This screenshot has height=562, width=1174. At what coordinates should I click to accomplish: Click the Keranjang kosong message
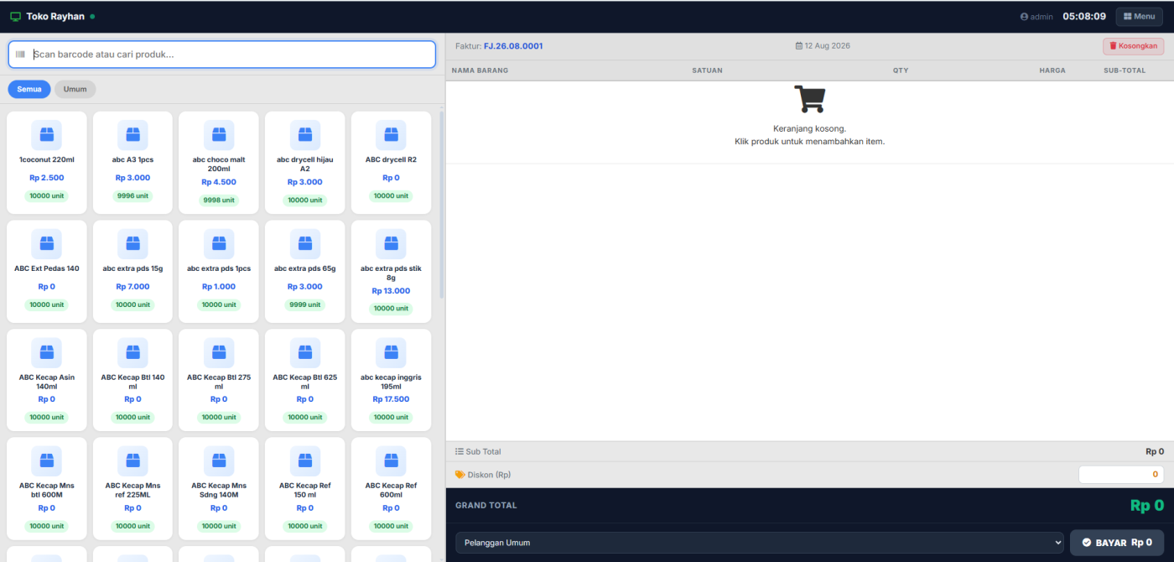[x=809, y=129]
